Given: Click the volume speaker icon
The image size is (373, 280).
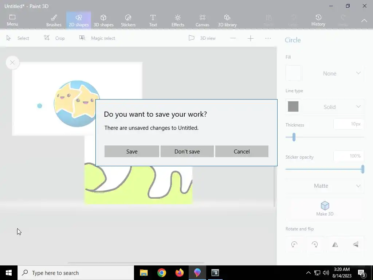Looking at the screenshot, I should 326,273.
